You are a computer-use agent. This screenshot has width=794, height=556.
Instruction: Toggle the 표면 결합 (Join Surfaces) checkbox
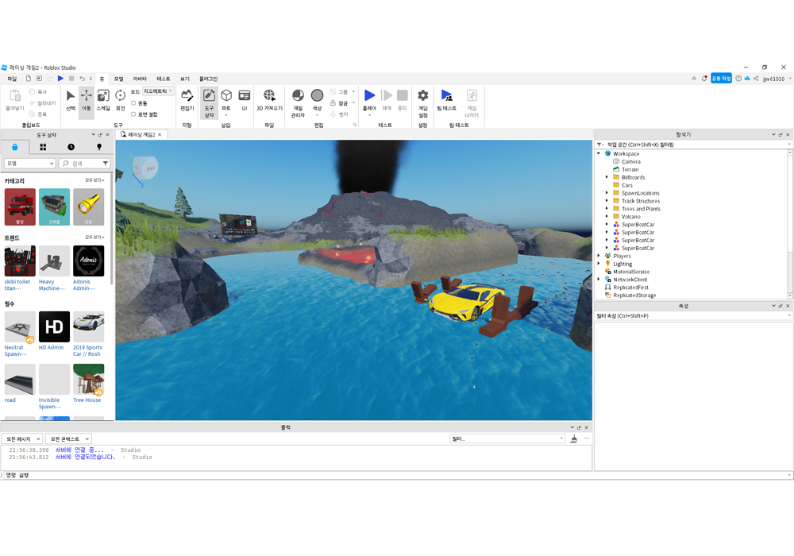tap(133, 114)
